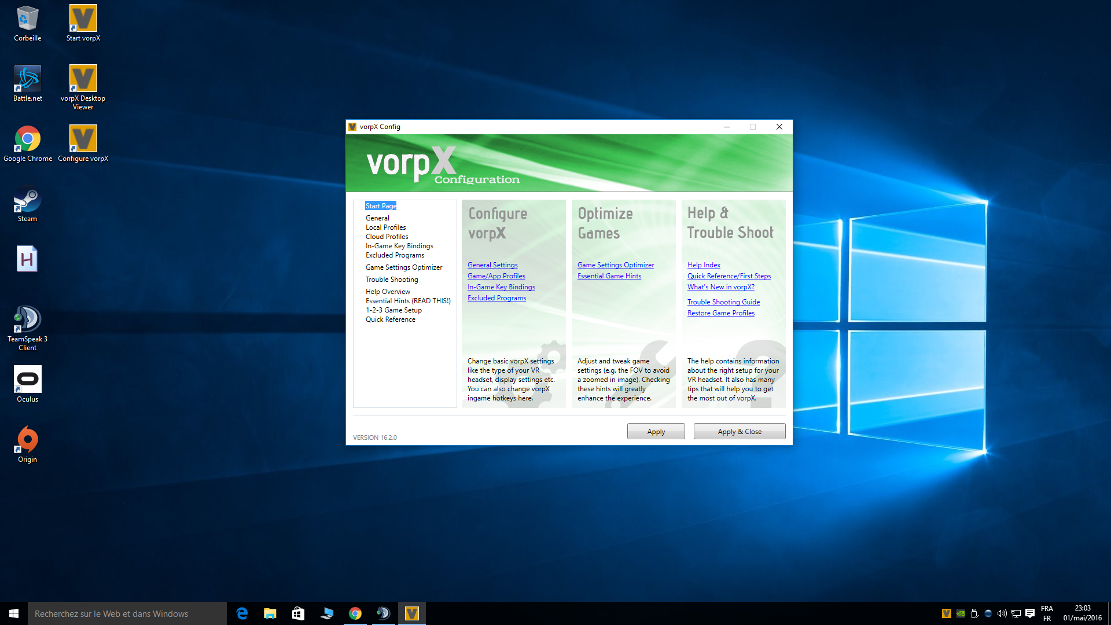1111x625 pixels.
Task: Click the Apply & Close button
Action: tap(740, 431)
